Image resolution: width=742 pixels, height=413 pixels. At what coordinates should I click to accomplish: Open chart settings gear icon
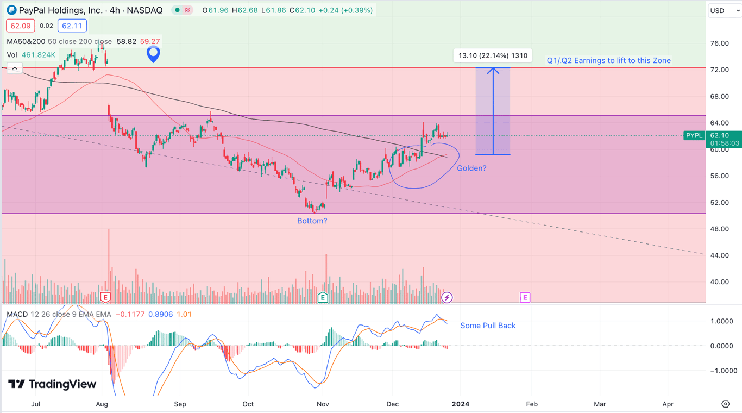point(725,404)
